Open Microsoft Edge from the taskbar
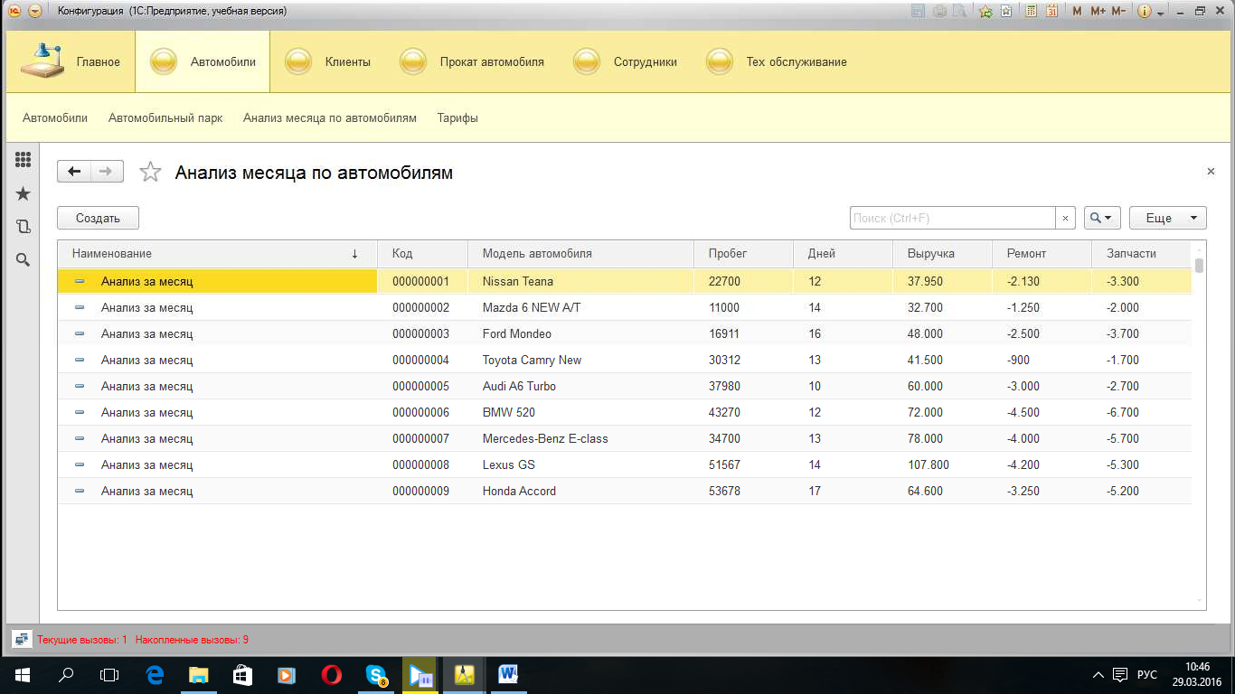This screenshot has height=694, width=1235. pos(155,674)
